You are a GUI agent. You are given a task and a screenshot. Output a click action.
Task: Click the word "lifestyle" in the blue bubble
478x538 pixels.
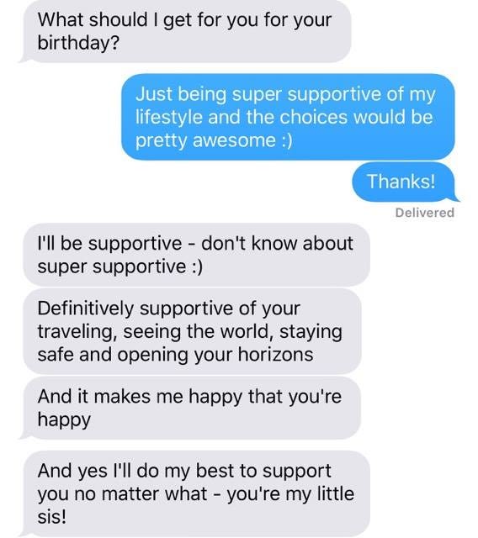pos(169,118)
